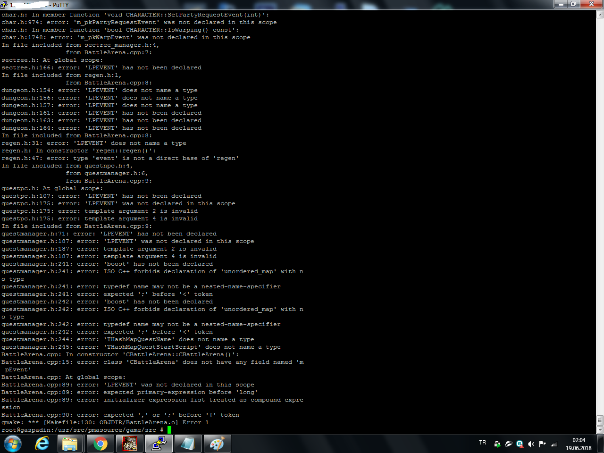
Task: Restore down the PuTTY window
Action: tap(573, 4)
